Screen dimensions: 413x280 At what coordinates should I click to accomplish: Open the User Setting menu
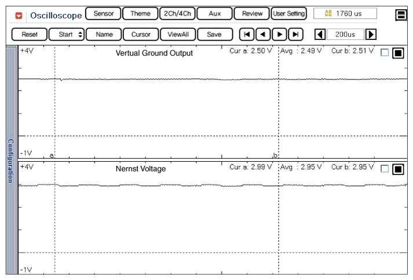pyautogui.click(x=288, y=13)
